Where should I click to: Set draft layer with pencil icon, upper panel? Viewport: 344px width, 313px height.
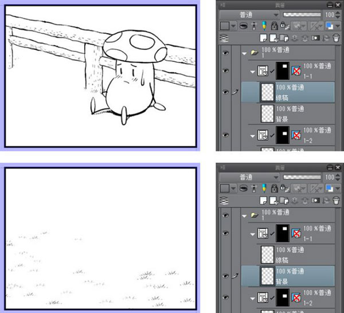pos(264,26)
